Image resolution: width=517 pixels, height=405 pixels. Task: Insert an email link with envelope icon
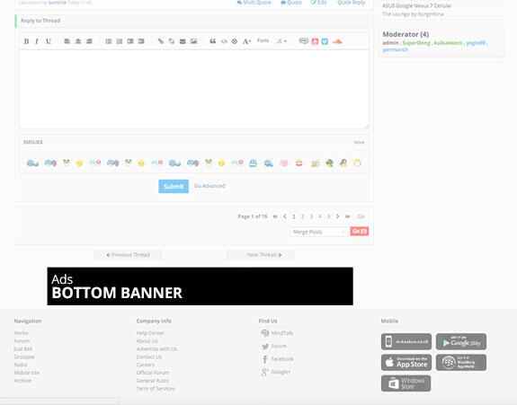tap(183, 41)
